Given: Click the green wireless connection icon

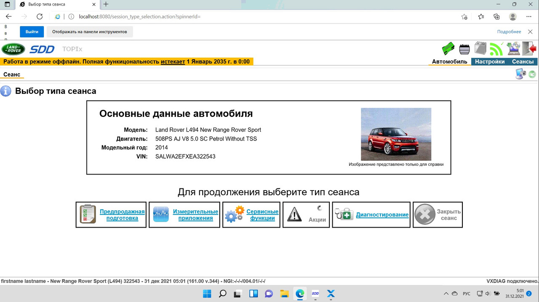Looking at the screenshot, I should point(496,49).
